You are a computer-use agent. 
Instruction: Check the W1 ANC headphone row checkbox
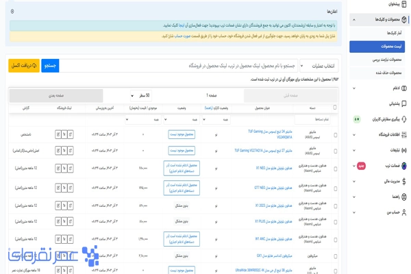(x=335, y=240)
